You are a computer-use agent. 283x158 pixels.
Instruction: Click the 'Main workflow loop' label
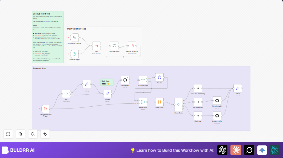(x=77, y=29)
